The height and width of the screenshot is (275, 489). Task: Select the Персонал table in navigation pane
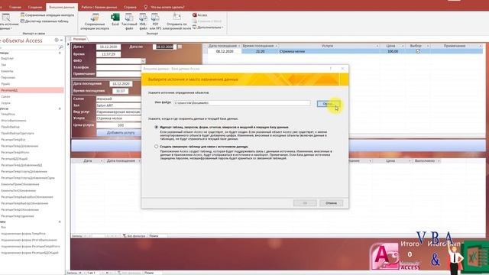pyautogui.click(x=8, y=77)
